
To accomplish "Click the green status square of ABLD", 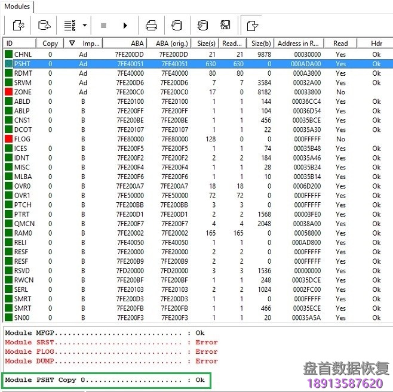I will click(x=8, y=101).
